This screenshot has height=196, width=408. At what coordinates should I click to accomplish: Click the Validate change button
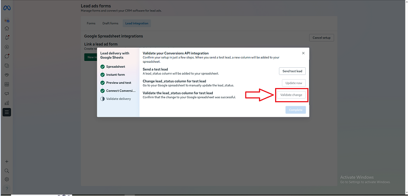[x=291, y=95]
